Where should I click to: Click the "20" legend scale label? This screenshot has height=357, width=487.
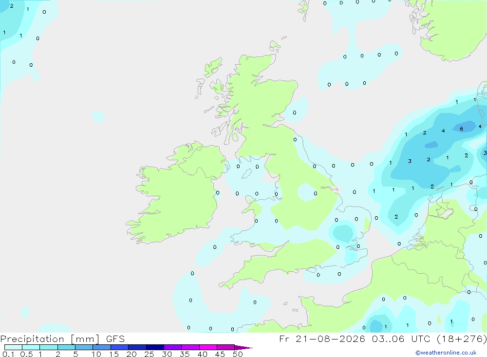coord(131,354)
